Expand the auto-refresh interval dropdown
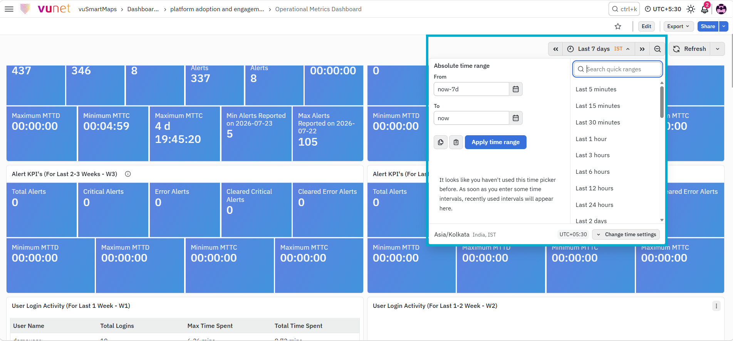The width and height of the screenshot is (733, 341). coord(718,49)
